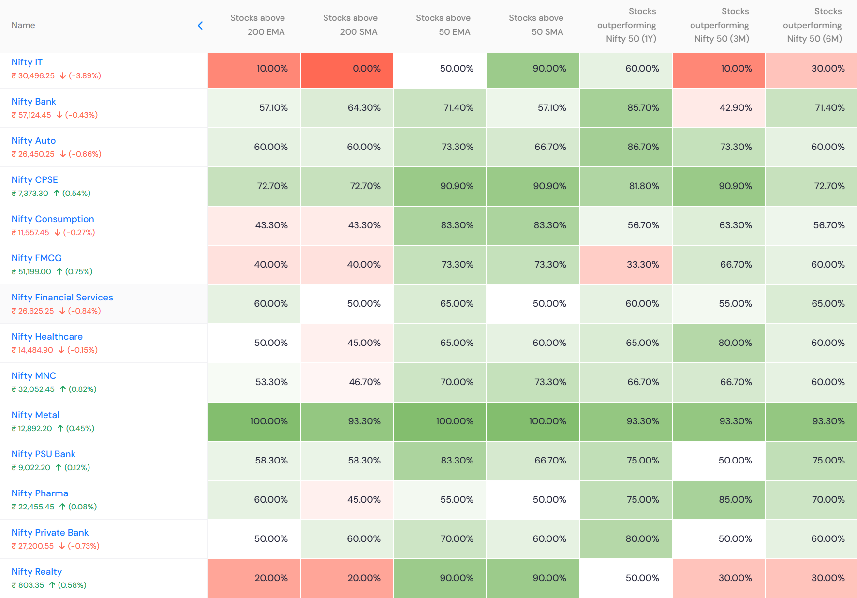Sort by outperforming Nifty 50 (3M) header

coord(720,25)
